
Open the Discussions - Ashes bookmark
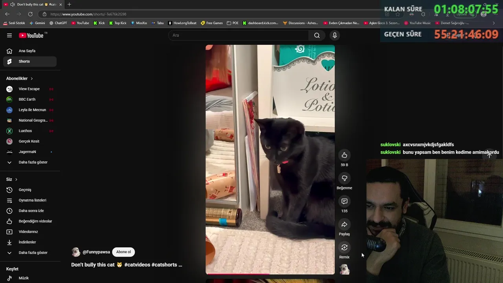pyautogui.click(x=301, y=23)
